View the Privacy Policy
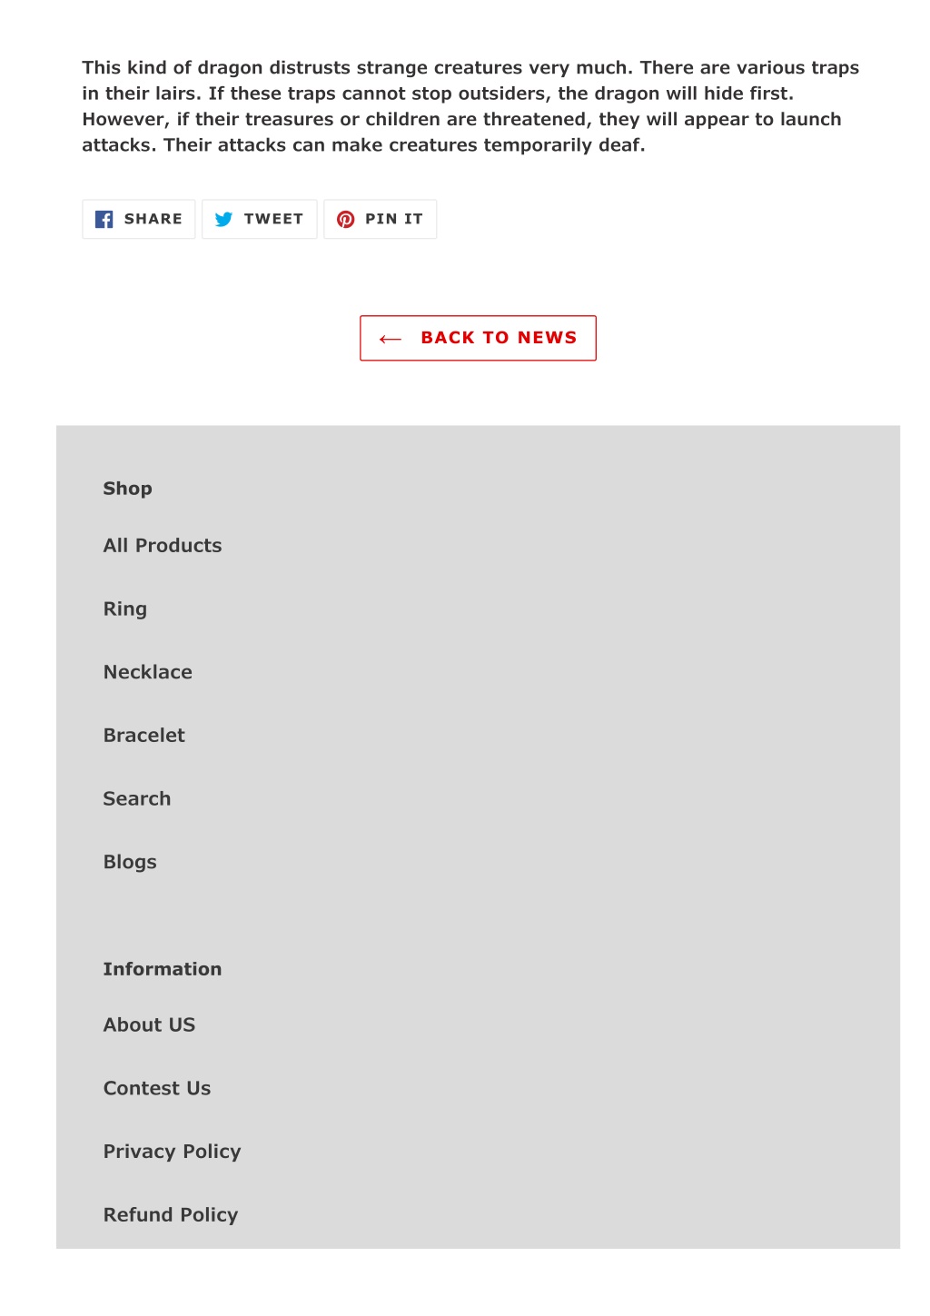This screenshot has width=930, height=1316. click(173, 1152)
